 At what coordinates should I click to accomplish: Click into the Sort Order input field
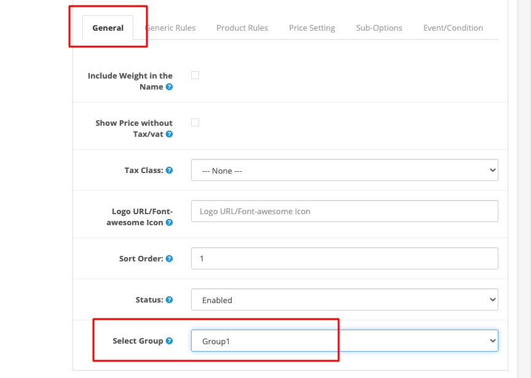344,258
